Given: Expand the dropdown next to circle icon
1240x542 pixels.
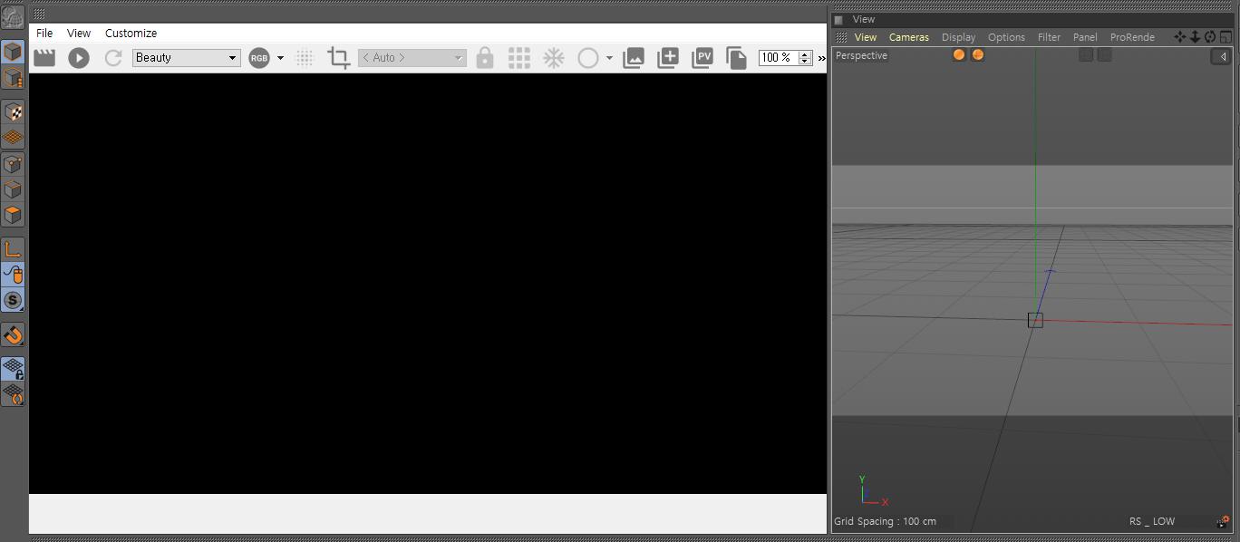Looking at the screenshot, I should [609, 58].
